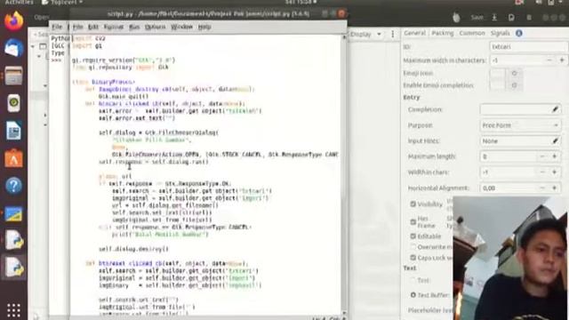569x320 pixels.
Task: Open the File menu in script.py editor
Action: (x=77, y=27)
